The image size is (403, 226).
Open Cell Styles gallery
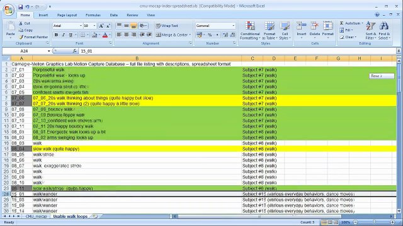[x=285, y=31]
